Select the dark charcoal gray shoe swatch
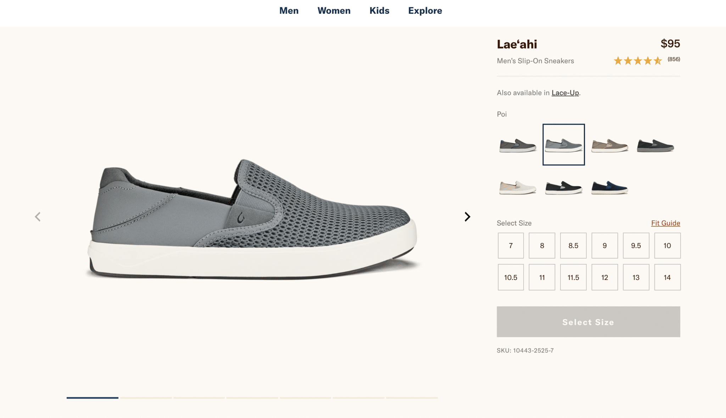Screen dimensions: 726x418 [x=518, y=145]
